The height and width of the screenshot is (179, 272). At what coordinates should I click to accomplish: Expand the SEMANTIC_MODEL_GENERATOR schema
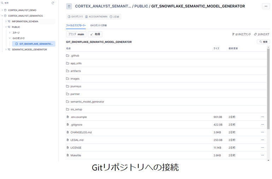6,49
